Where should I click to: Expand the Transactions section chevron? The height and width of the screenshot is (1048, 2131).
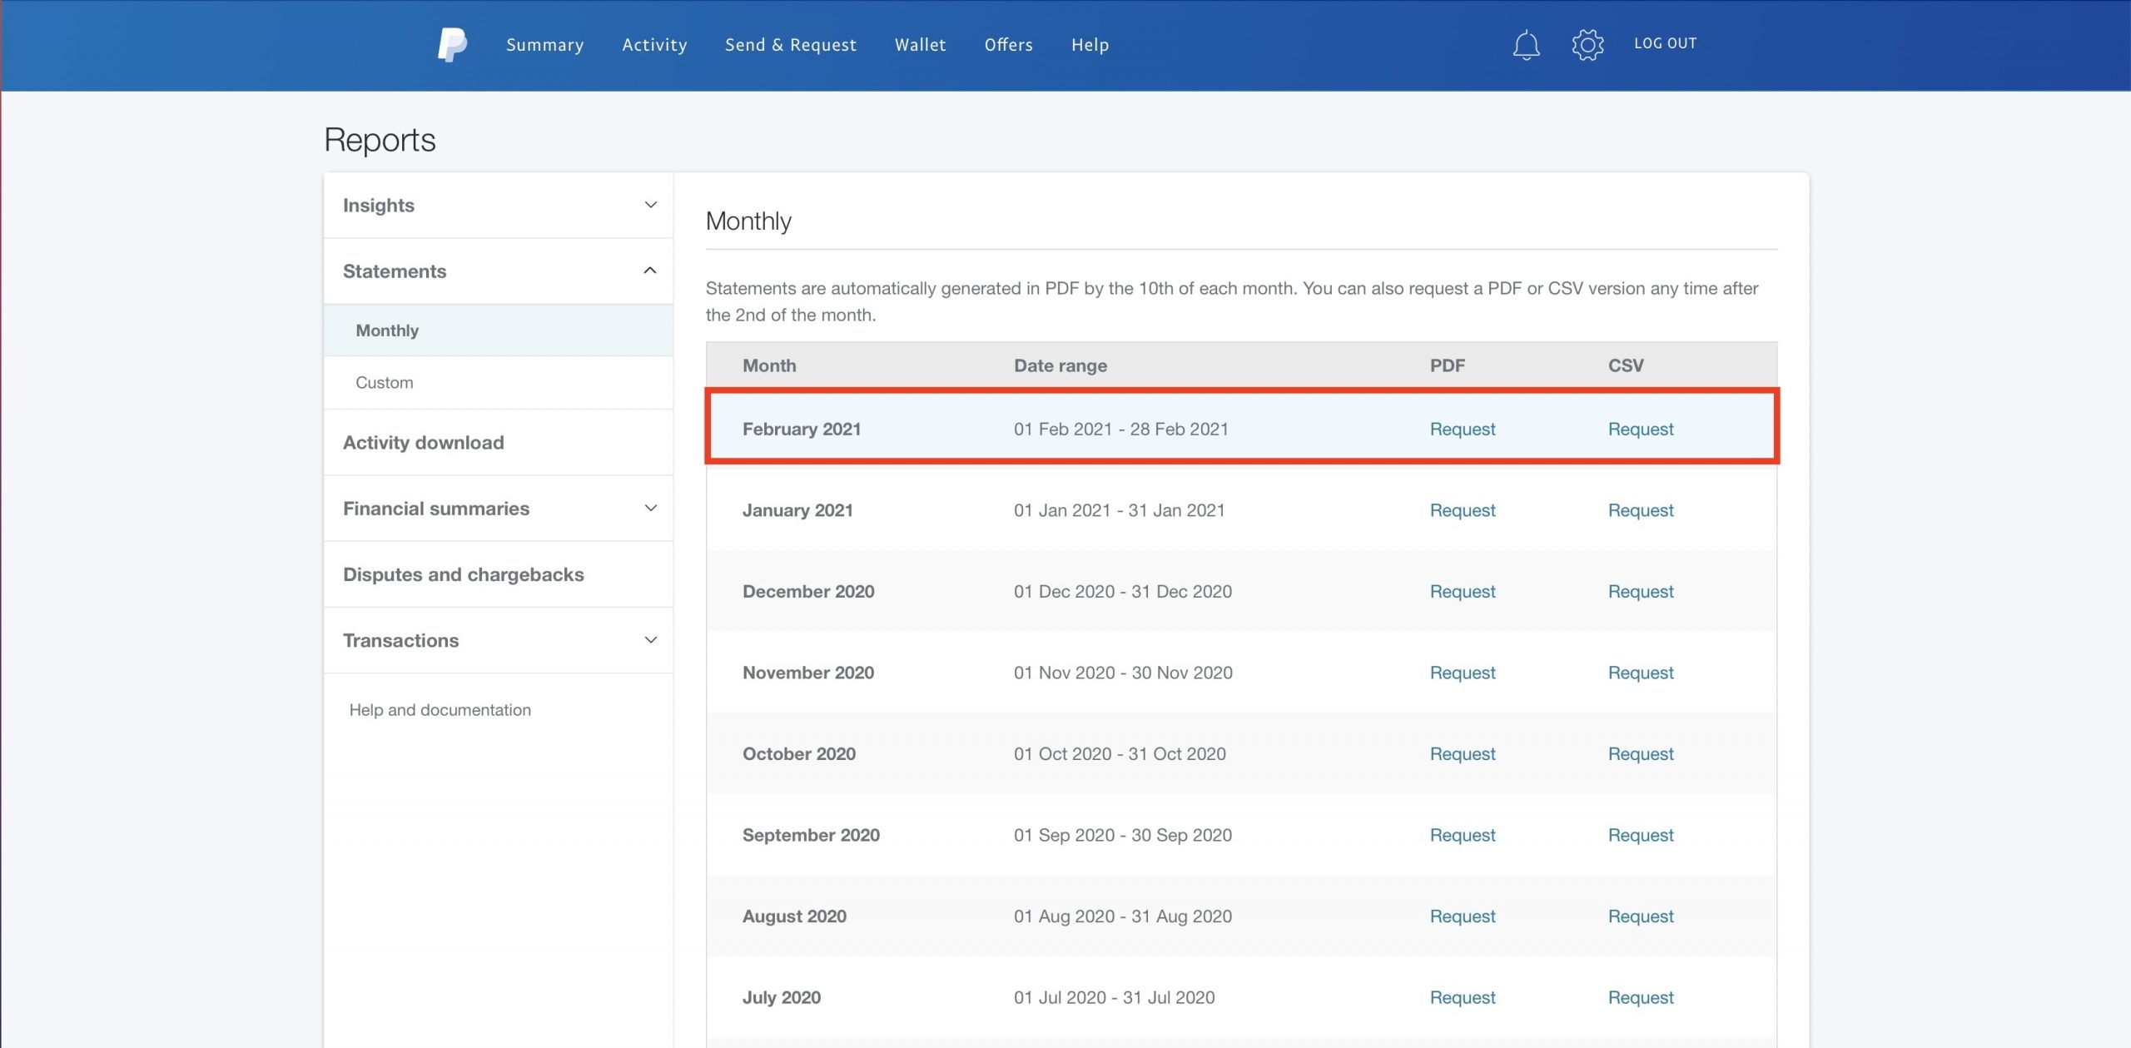(x=651, y=640)
